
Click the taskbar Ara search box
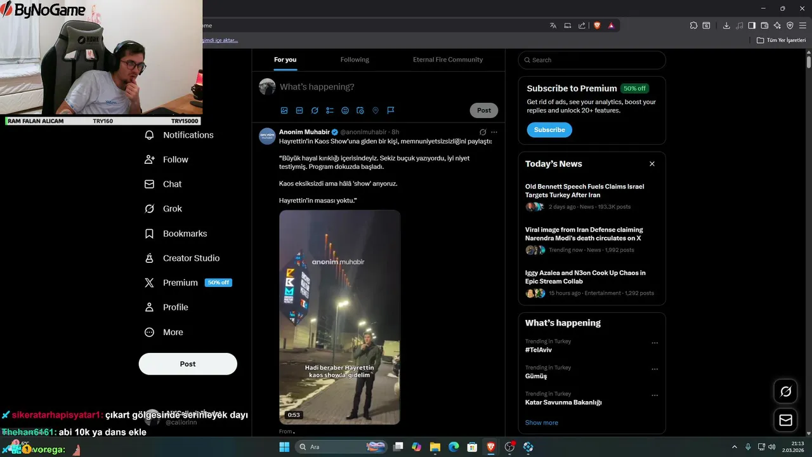click(x=340, y=447)
